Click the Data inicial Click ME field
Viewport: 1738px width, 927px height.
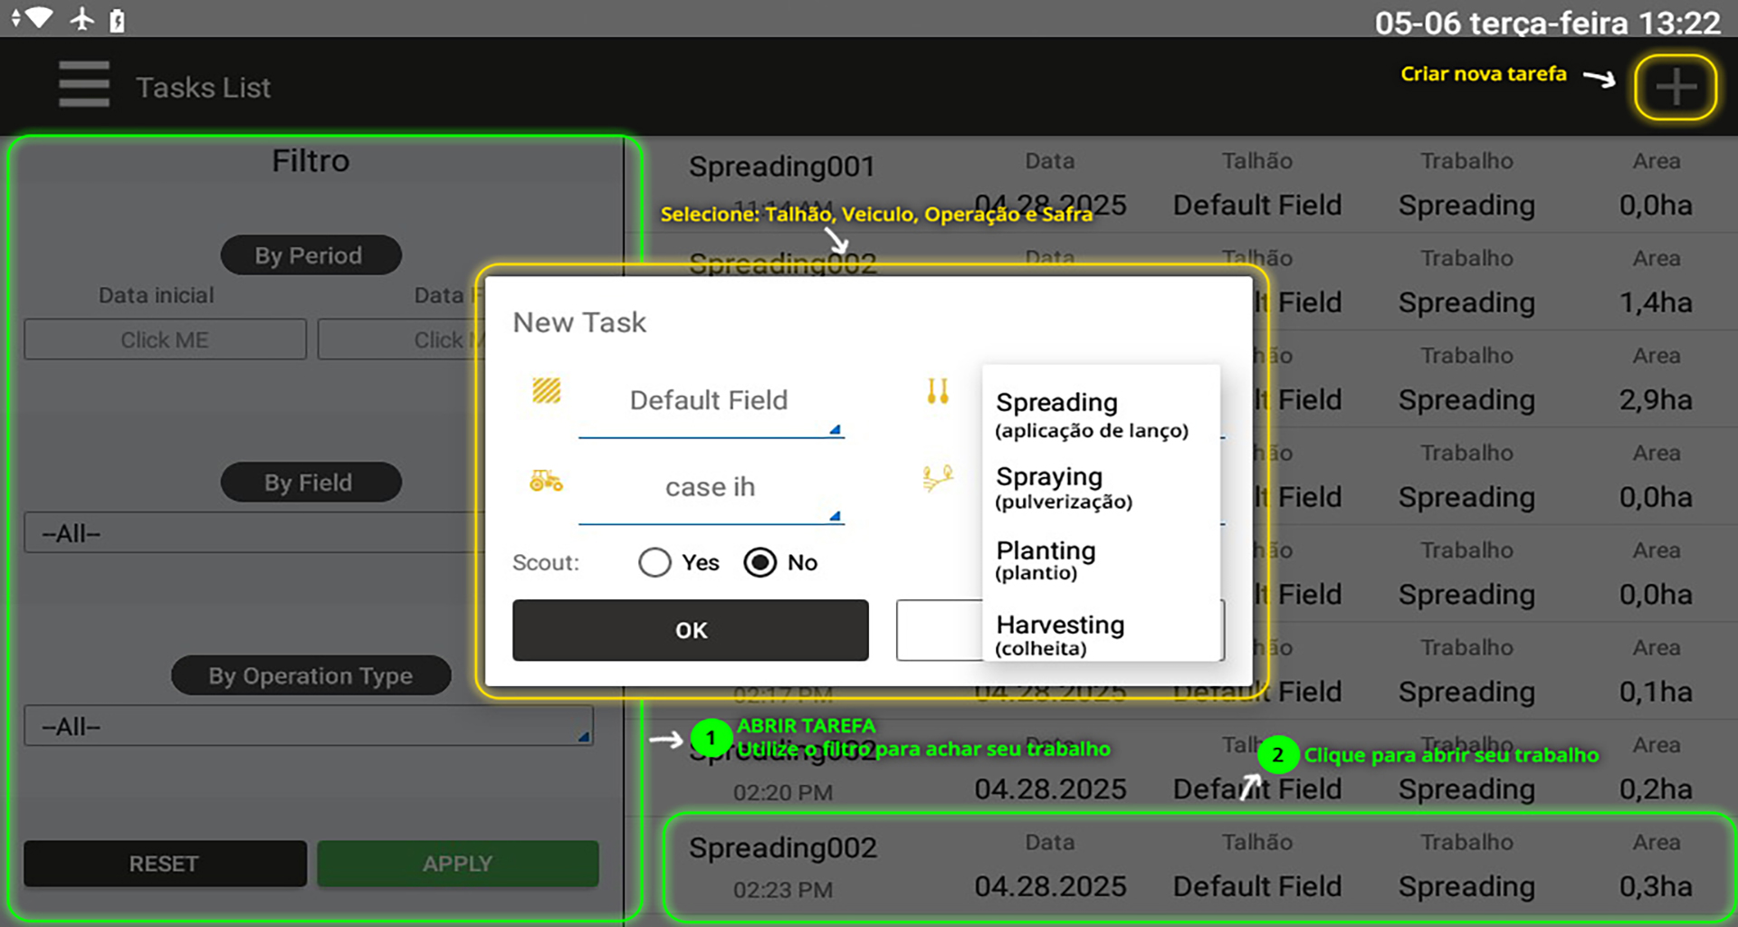(165, 339)
